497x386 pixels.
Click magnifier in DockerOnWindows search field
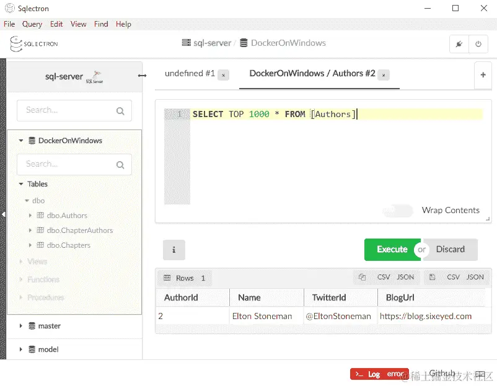click(x=120, y=165)
